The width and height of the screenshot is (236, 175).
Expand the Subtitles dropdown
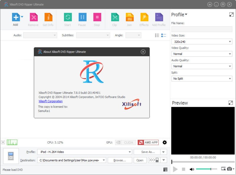tap(93, 35)
